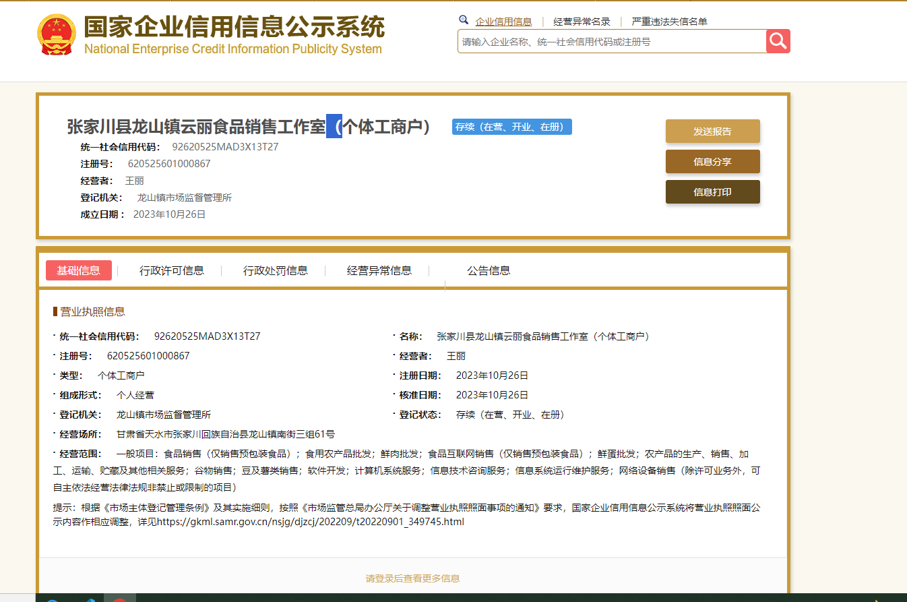Image resolution: width=907 pixels, height=602 pixels.
Task: Click the 注册日期 value 2023年10月26日
Action: (492, 375)
